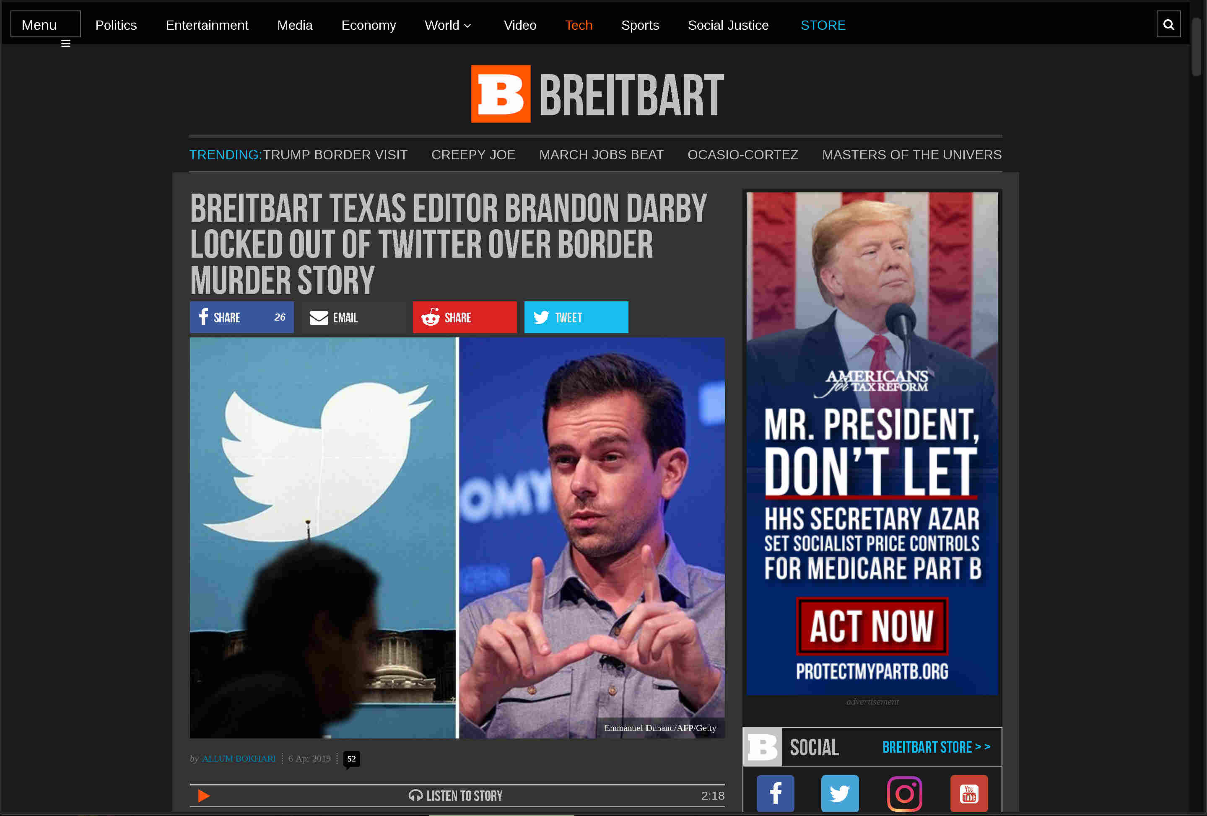Expand the World section dropdown
Viewport: 1207px width, 816px height.
(x=447, y=25)
